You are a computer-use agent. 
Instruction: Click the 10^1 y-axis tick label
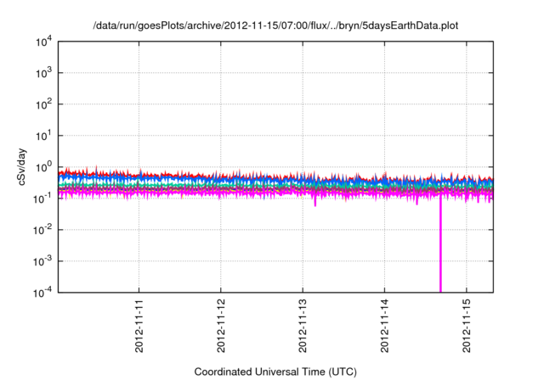coord(44,136)
